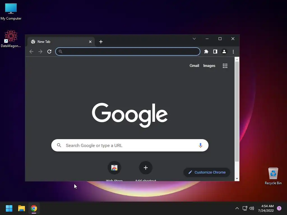The height and width of the screenshot is (215, 287).
Task: Expand the hidden system tray icons chevron
Action: click(237, 208)
